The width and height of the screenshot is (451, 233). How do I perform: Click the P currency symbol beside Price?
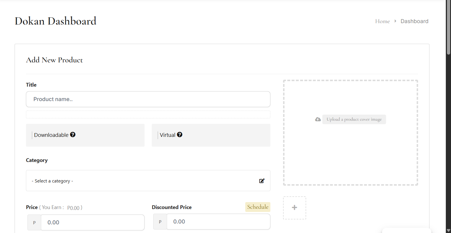[34, 223]
